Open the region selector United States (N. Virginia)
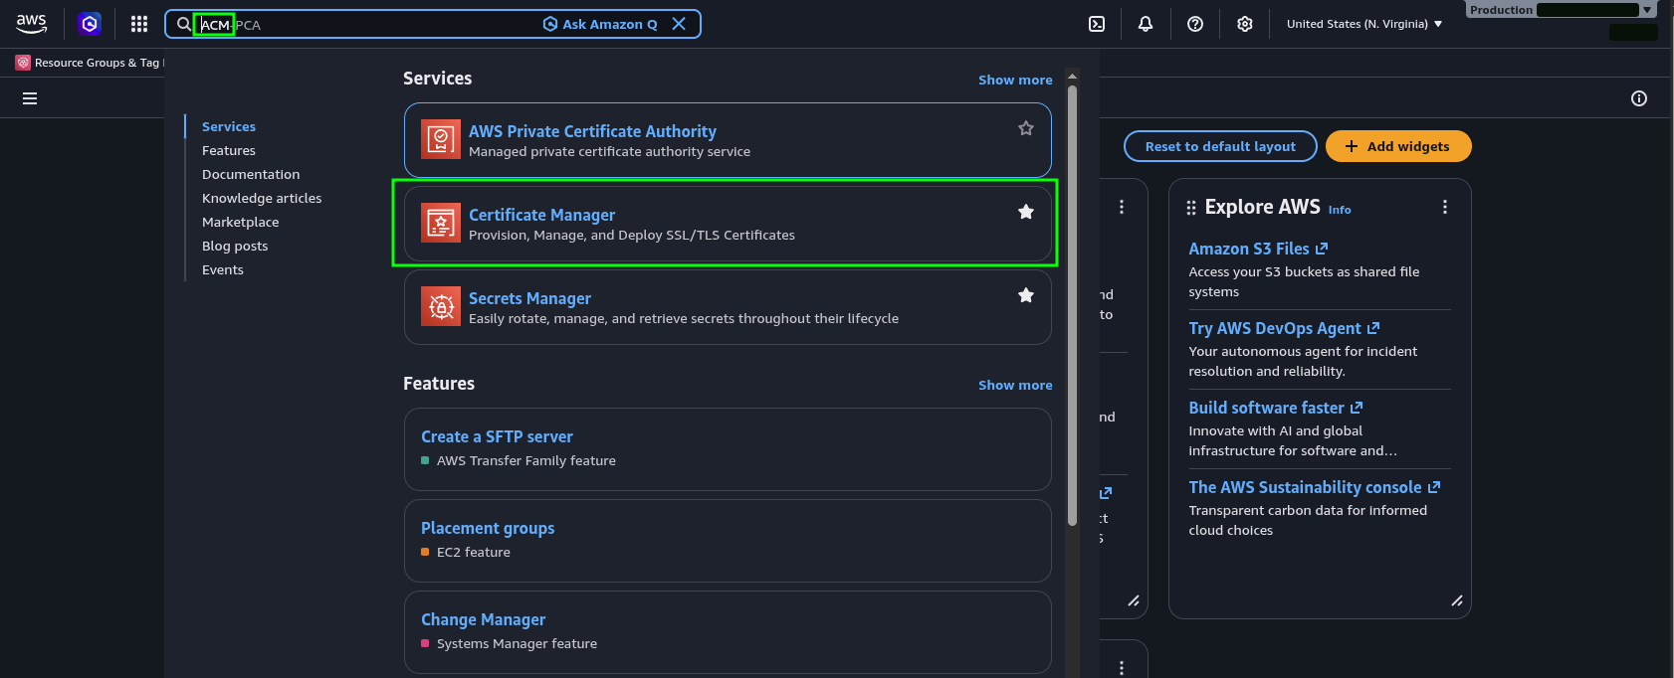Image resolution: width=1674 pixels, height=678 pixels. tap(1364, 24)
